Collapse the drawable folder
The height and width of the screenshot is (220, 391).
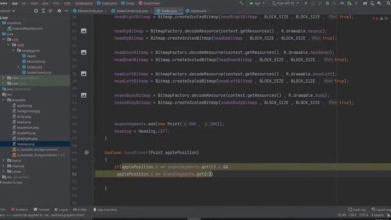(4, 100)
